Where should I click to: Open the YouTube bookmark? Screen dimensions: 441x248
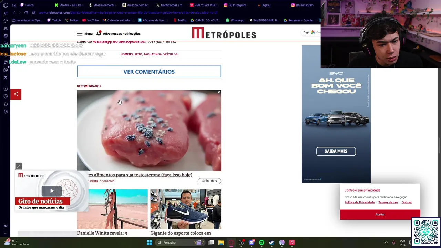[x=90, y=20]
